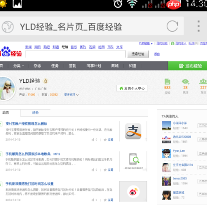This screenshot has height=205, width=207.
Task: Click the Alipay 支 thumbnail image
Action: 133,131
